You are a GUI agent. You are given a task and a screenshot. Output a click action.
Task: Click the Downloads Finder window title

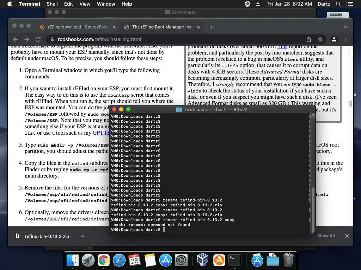pos(180,12)
